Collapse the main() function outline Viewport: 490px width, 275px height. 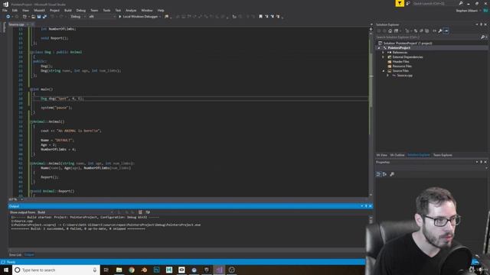pos(31,89)
